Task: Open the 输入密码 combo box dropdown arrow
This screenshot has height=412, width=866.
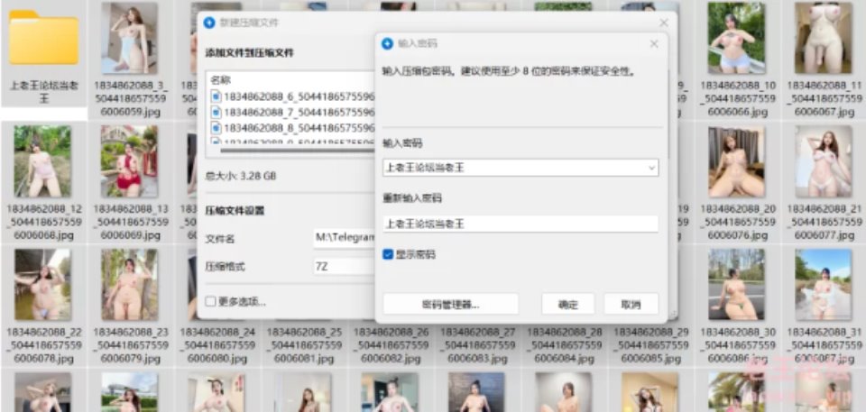Action: (x=651, y=168)
